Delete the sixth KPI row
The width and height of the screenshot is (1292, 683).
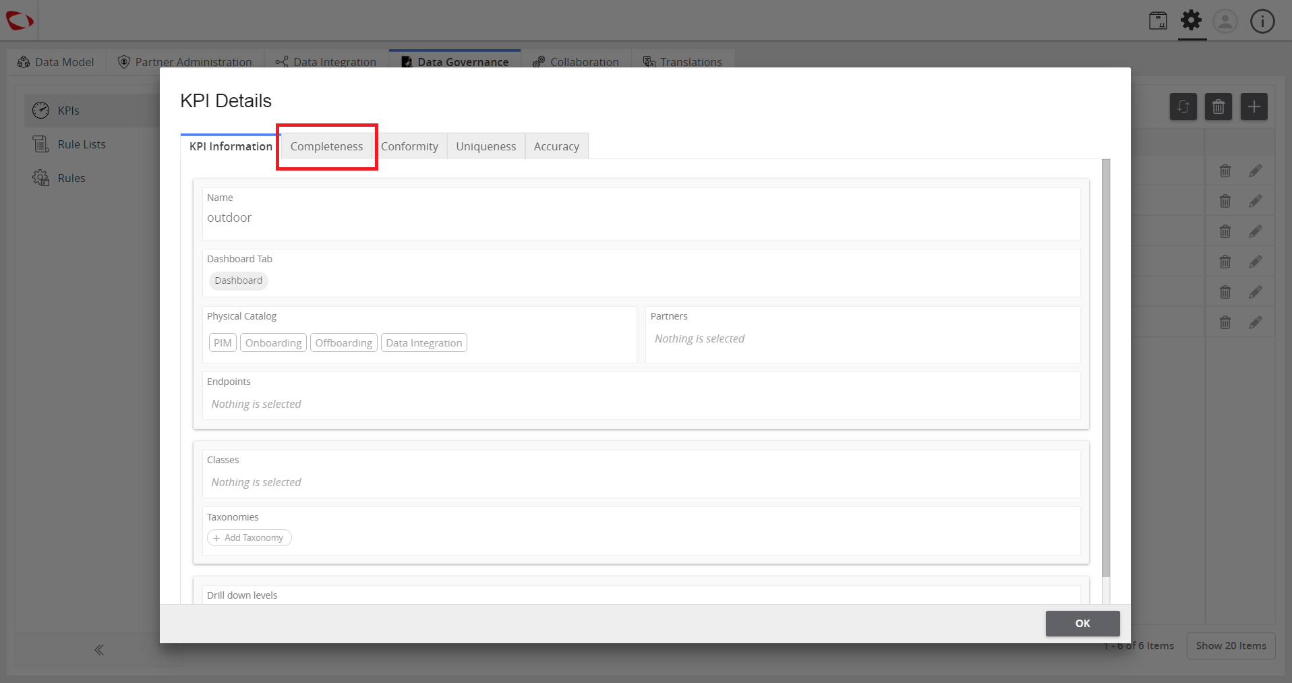pyautogui.click(x=1225, y=323)
